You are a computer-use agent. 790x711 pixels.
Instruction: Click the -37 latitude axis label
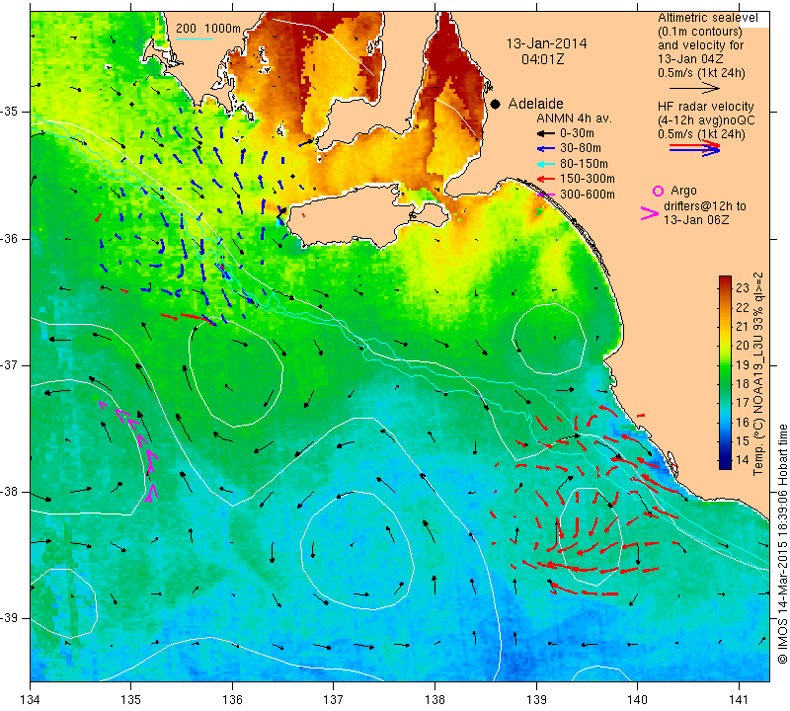[x=10, y=364]
